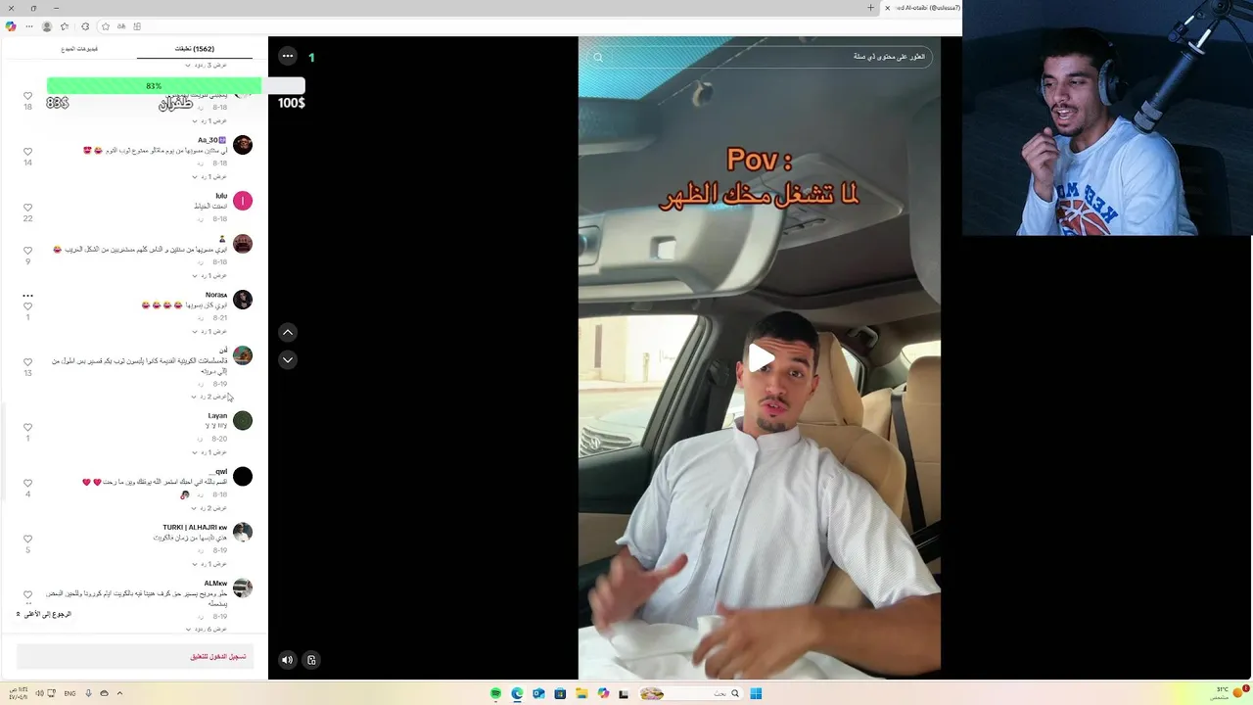Go to previous video with up arrow
This screenshot has height=705, width=1253.
288,332
